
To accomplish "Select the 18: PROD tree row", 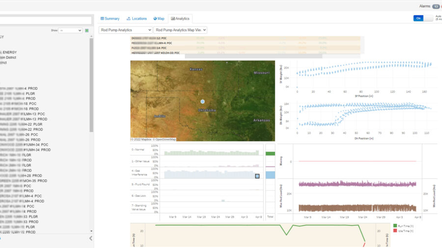I will pos(20,109).
